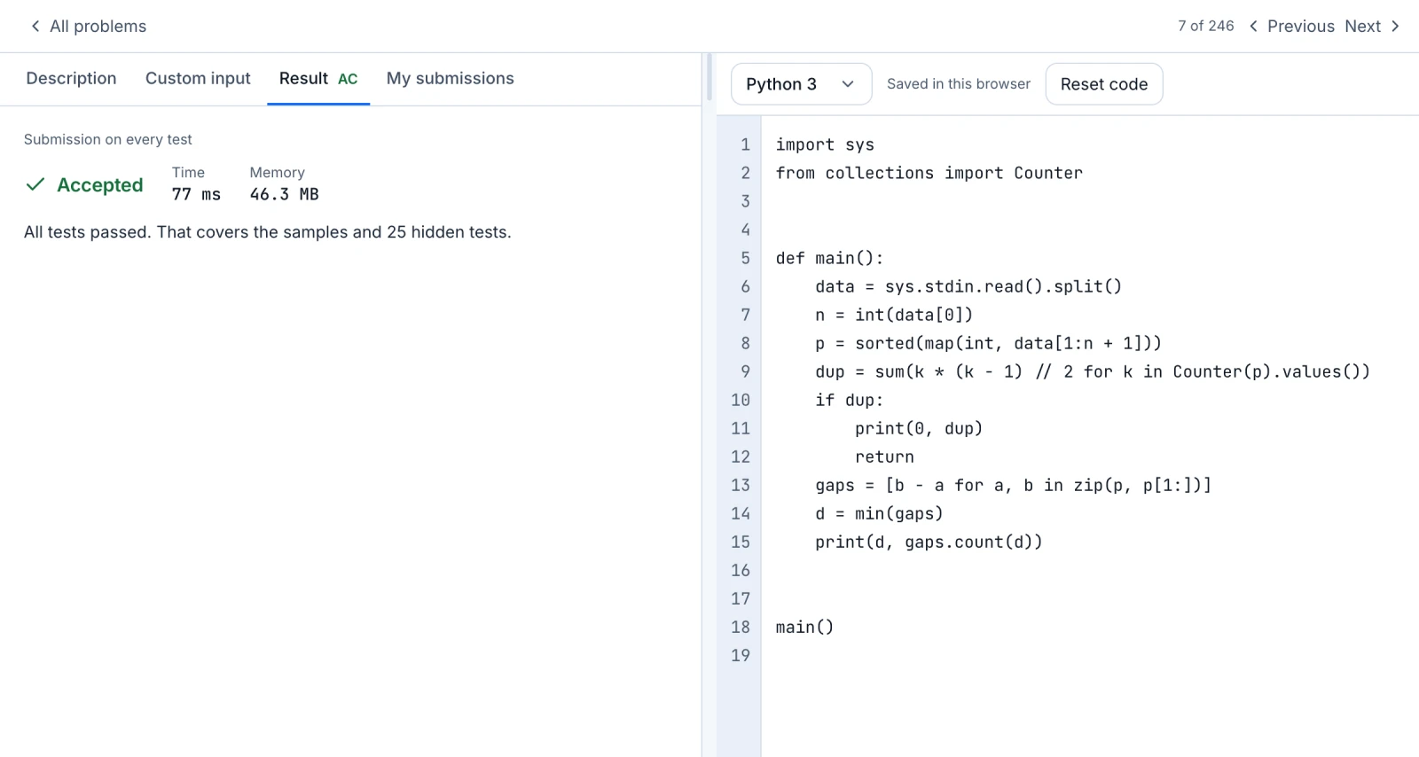Click the Accepted verdict text
Screen dimensions: 1419x757
click(x=100, y=185)
